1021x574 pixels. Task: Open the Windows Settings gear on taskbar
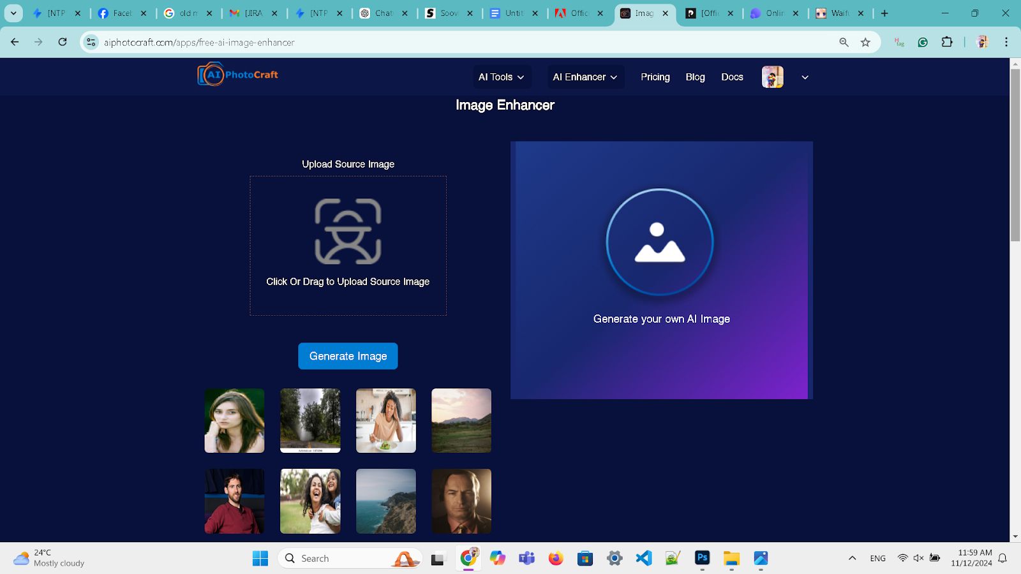pyautogui.click(x=615, y=559)
